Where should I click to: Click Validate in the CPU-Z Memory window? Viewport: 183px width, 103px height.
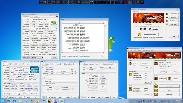[107, 97]
